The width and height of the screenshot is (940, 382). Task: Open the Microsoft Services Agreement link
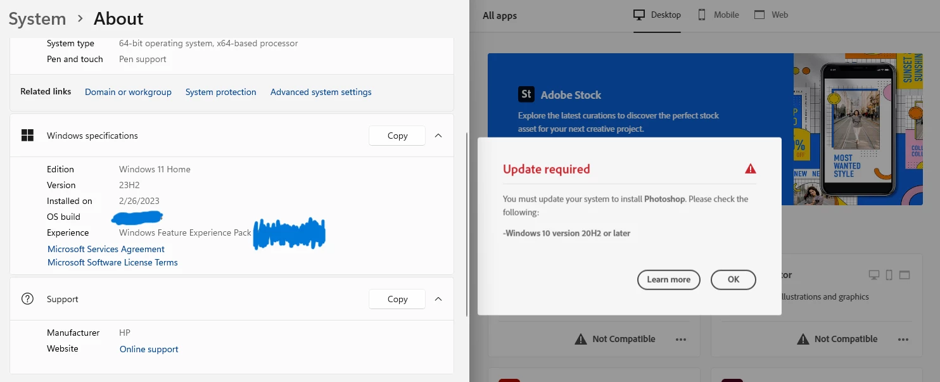106,249
